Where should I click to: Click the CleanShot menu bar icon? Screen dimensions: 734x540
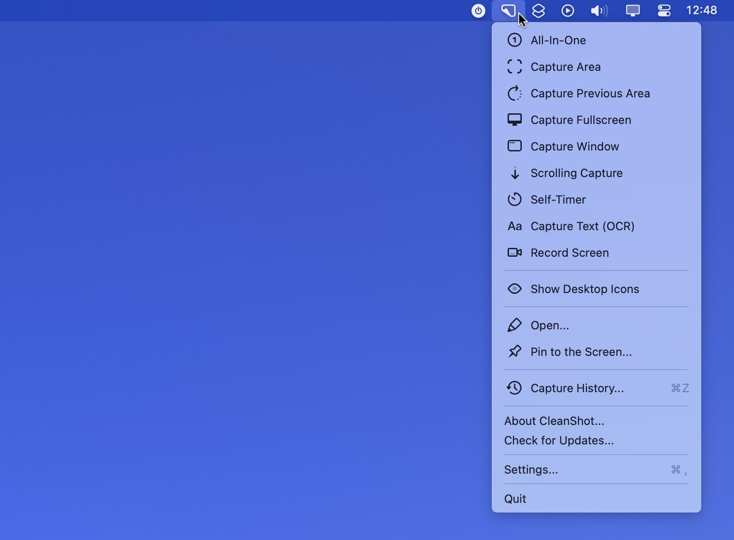[x=508, y=11]
